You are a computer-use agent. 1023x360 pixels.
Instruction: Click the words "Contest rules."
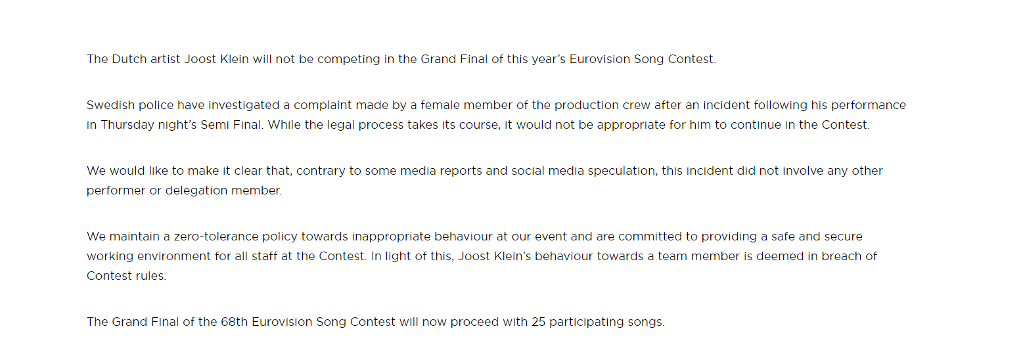coord(127,276)
